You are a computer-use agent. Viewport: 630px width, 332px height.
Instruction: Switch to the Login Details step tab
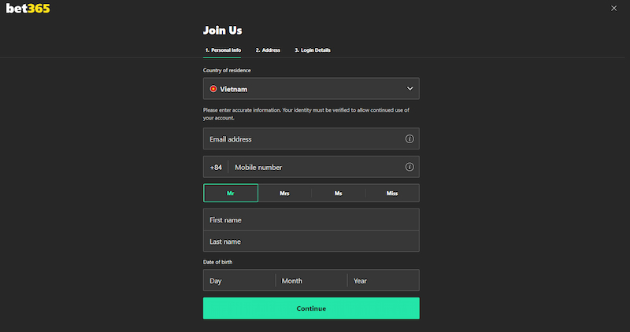coord(313,50)
